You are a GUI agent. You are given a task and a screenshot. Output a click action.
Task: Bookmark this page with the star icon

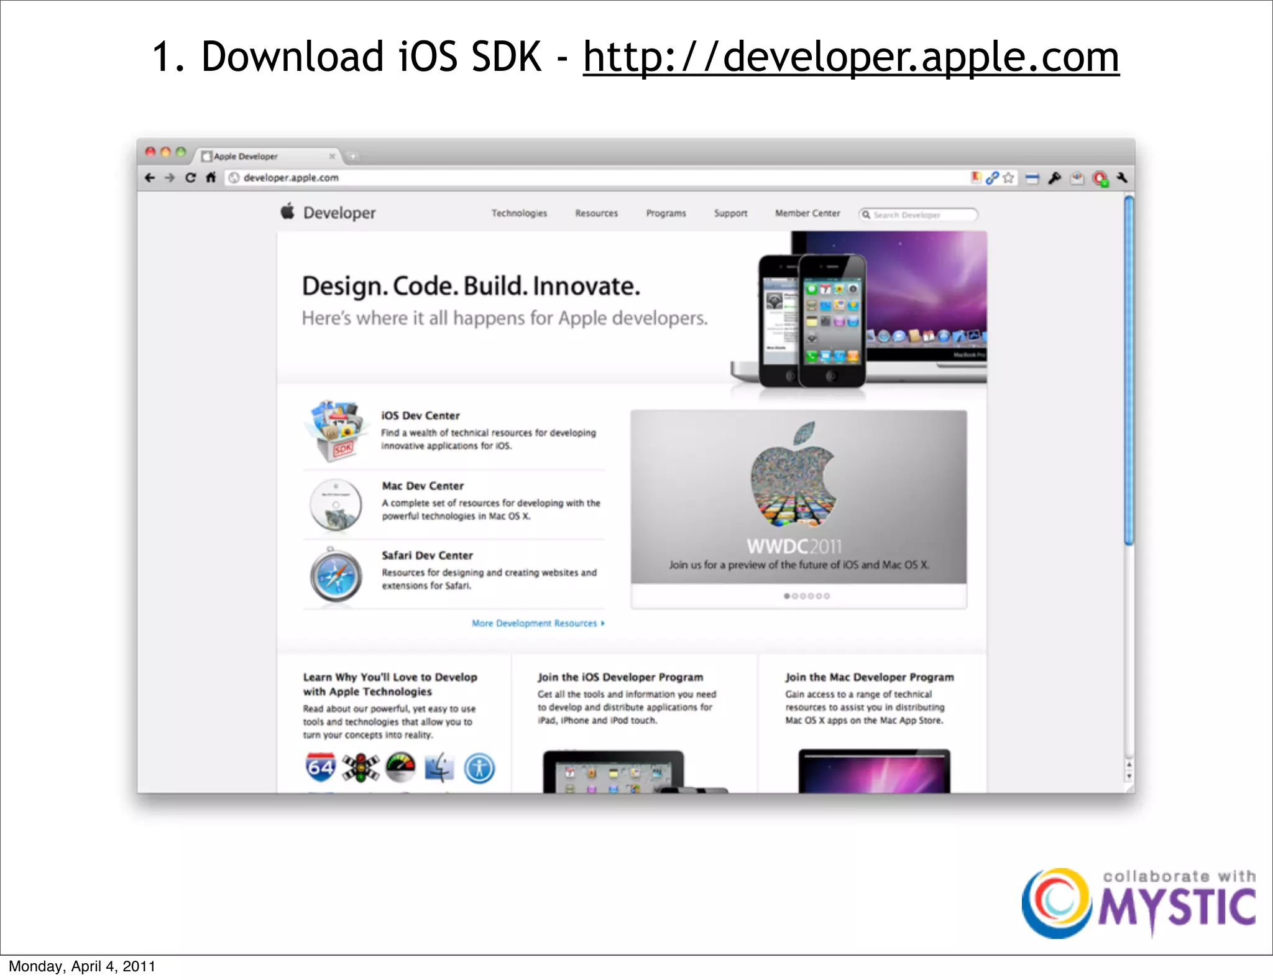coord(1008,178)
